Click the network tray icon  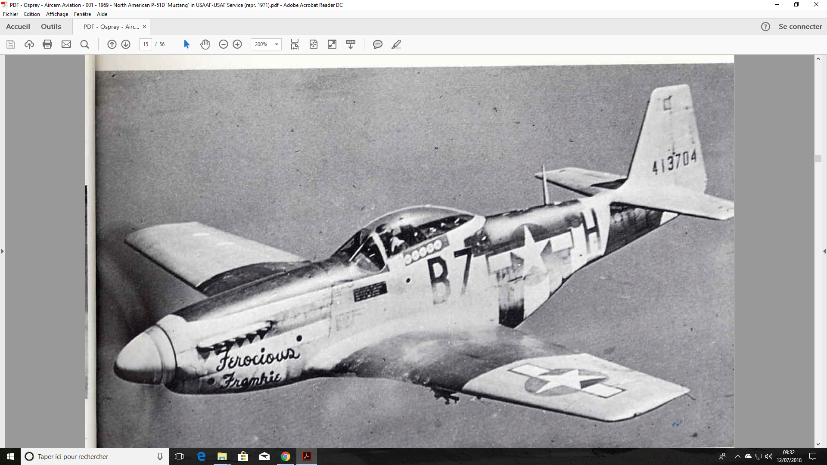pyautogui.click(x=759, y=456)
